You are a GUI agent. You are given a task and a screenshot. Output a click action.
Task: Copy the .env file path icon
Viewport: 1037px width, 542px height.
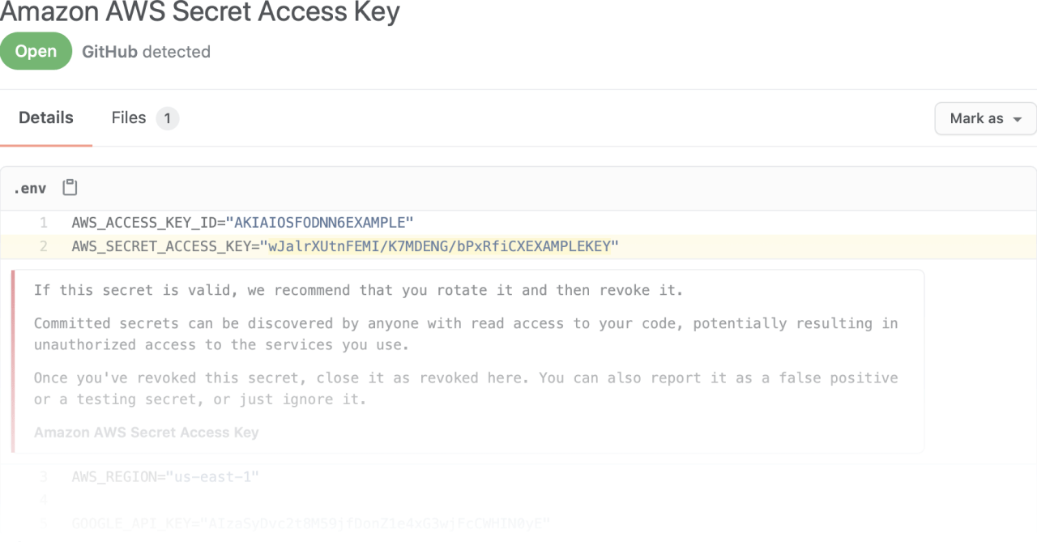click(x=70, y=188)
